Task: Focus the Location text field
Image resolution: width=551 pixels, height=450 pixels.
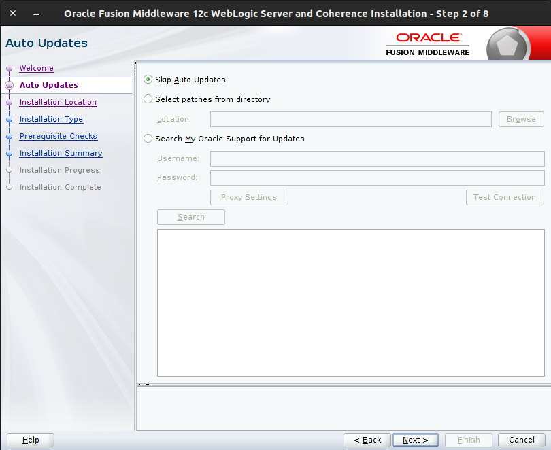Action: tap(351, 120)
